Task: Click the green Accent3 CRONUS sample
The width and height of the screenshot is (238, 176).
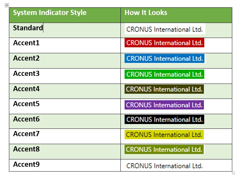Action: tap(165, 74)
